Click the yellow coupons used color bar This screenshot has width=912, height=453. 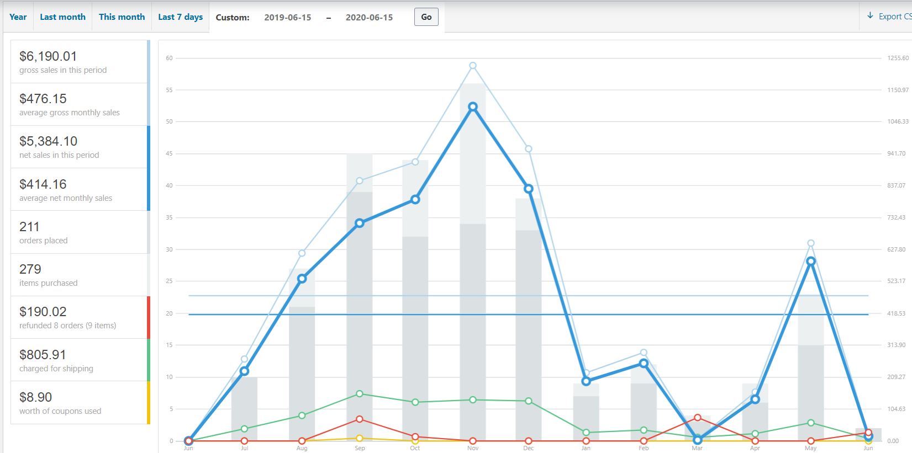click(149, 403)
